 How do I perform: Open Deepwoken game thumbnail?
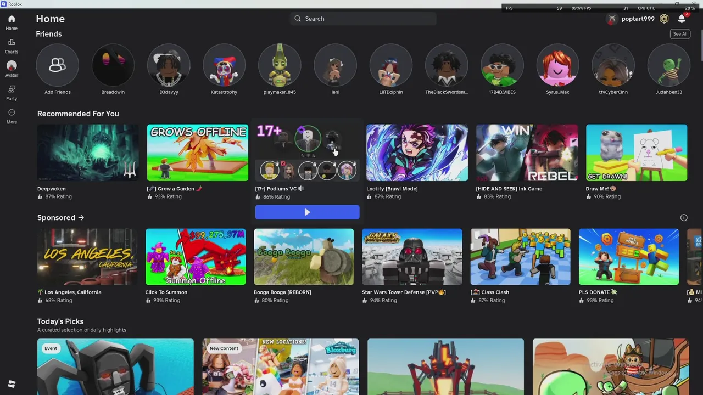click(88, 153)
